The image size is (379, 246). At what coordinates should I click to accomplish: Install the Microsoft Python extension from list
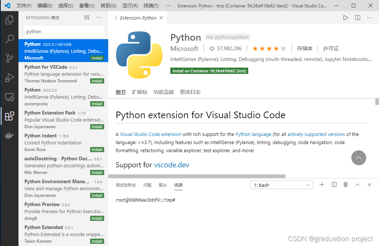click(x=97, y=58)
